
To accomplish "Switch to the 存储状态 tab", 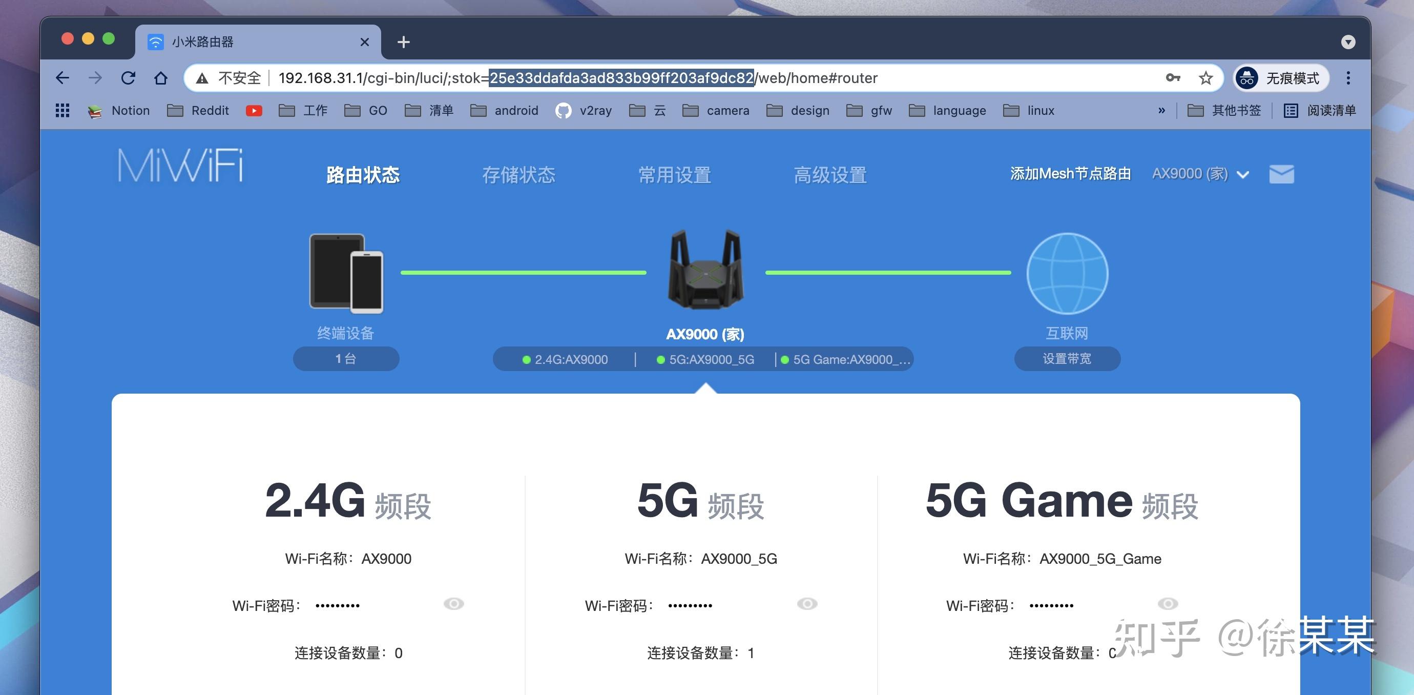I will point(518,175).
